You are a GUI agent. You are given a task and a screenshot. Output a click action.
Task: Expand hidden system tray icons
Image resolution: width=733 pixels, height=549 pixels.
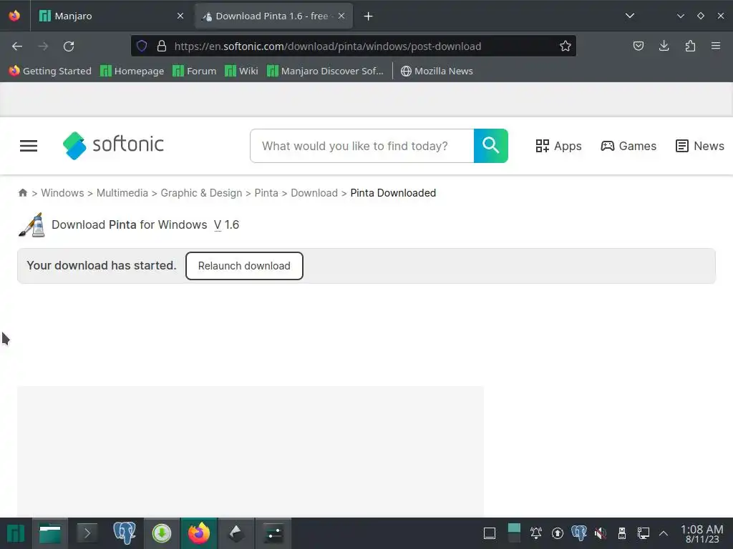(x=664, y=533)
